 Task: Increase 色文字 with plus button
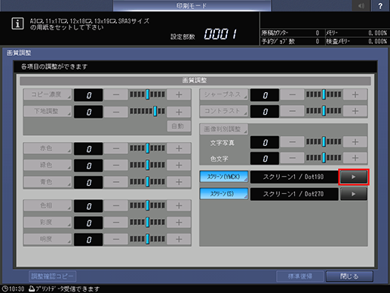click(355, 159)
